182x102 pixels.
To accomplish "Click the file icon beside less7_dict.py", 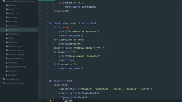I will (7, 13).
